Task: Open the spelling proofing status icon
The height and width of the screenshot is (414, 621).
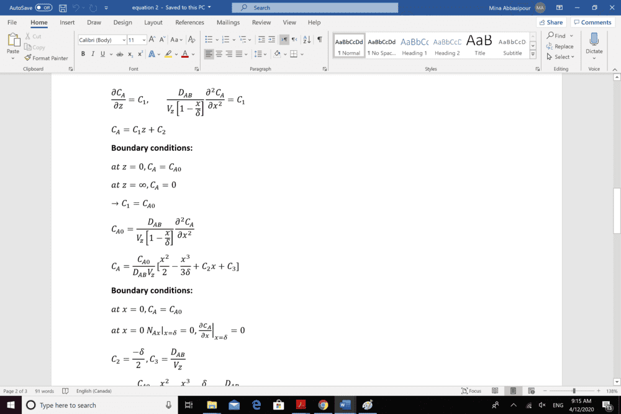Action: [x=65, y=391]
